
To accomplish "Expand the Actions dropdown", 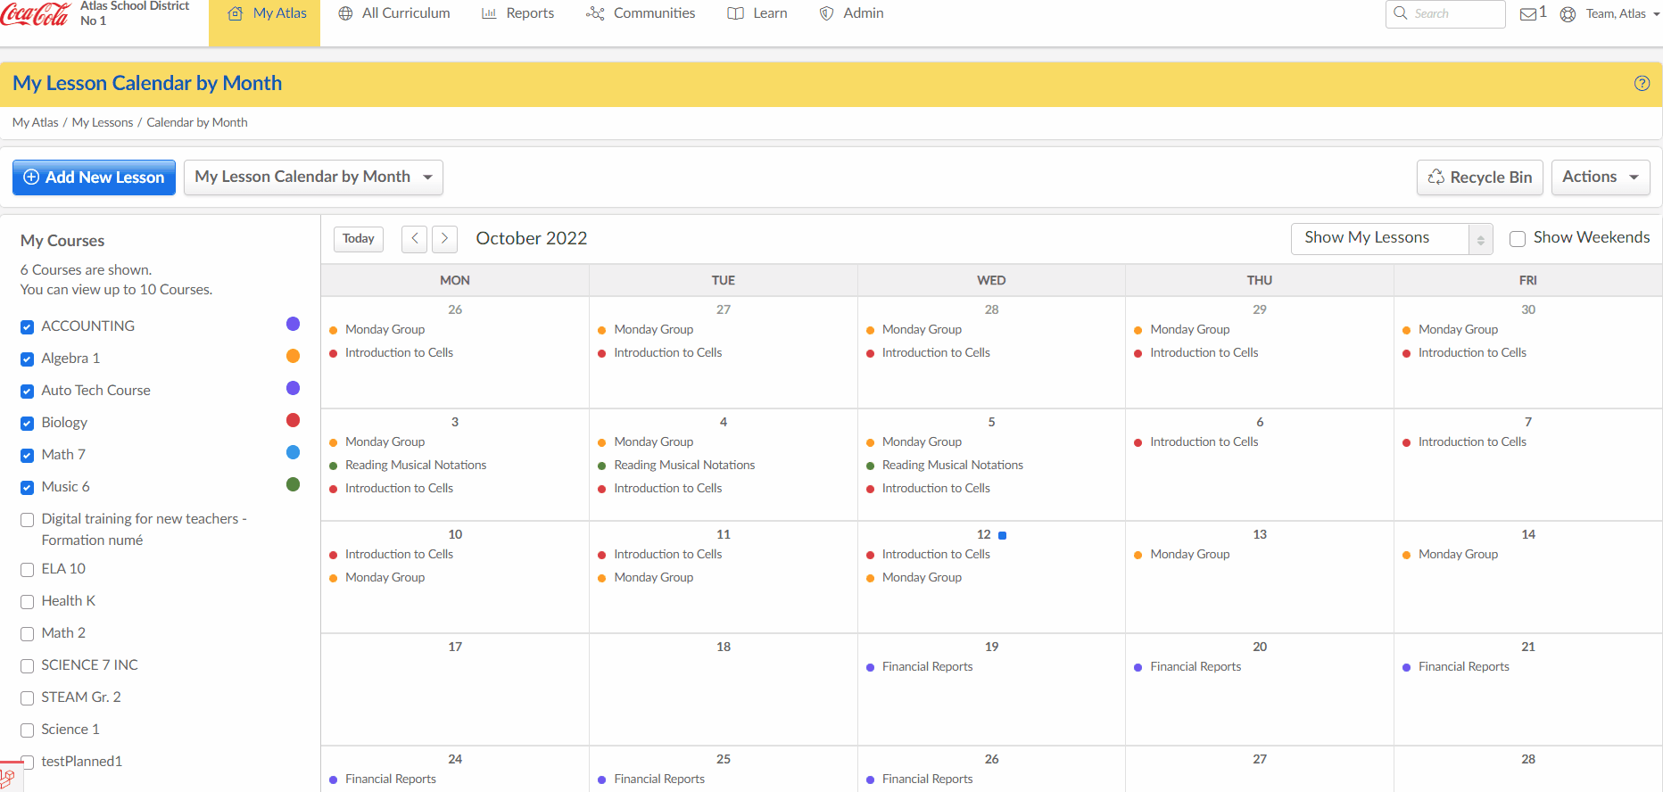I will [1600, 177].
